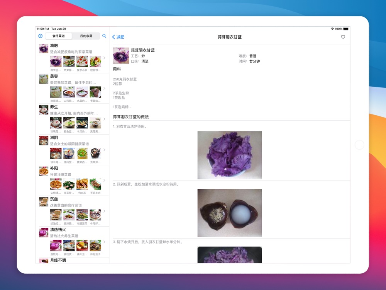Open the 银耳炖… recipe thumbnail
The height and width of the screenshot is (290, 386).
click(x=56, y=154)
